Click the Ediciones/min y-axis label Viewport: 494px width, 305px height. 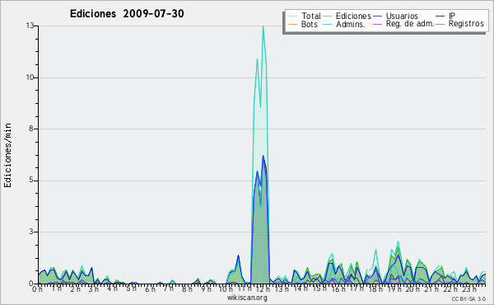7,155
